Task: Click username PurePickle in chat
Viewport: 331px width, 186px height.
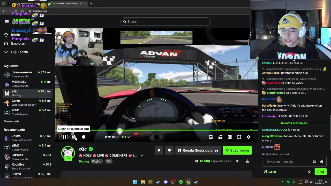Action: click(x=269, y=106)
